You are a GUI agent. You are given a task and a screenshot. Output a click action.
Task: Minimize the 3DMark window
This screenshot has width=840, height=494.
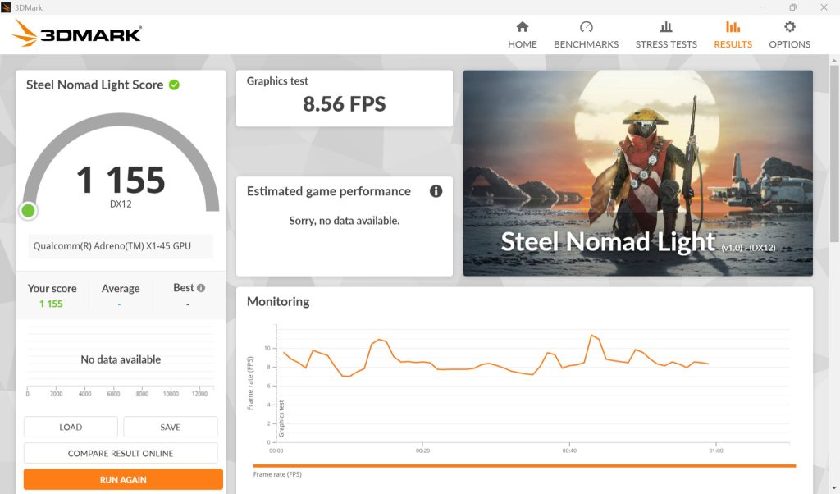tap(762, 7)
